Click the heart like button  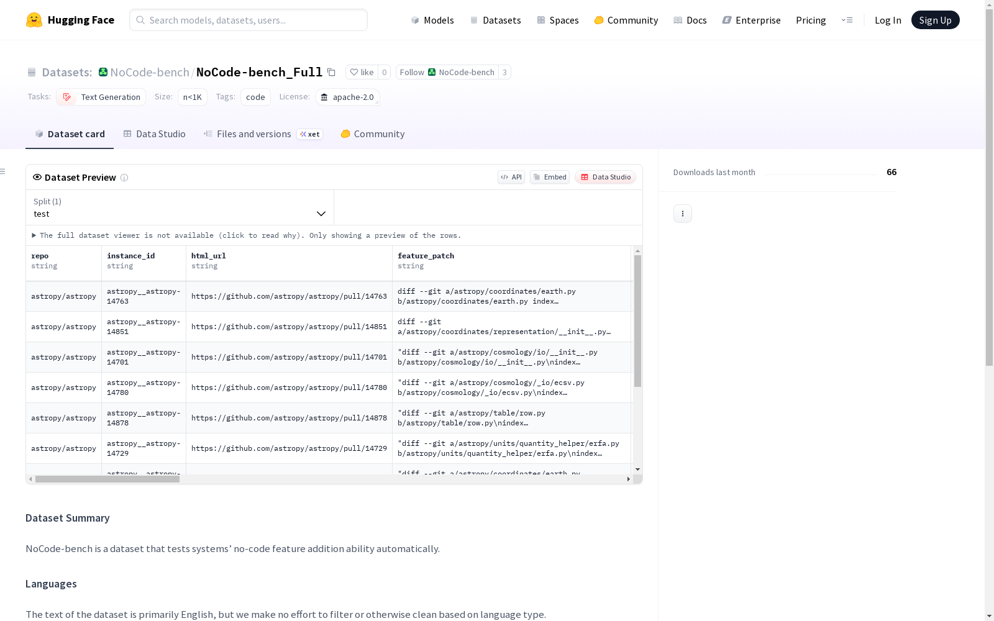[362, 72]
